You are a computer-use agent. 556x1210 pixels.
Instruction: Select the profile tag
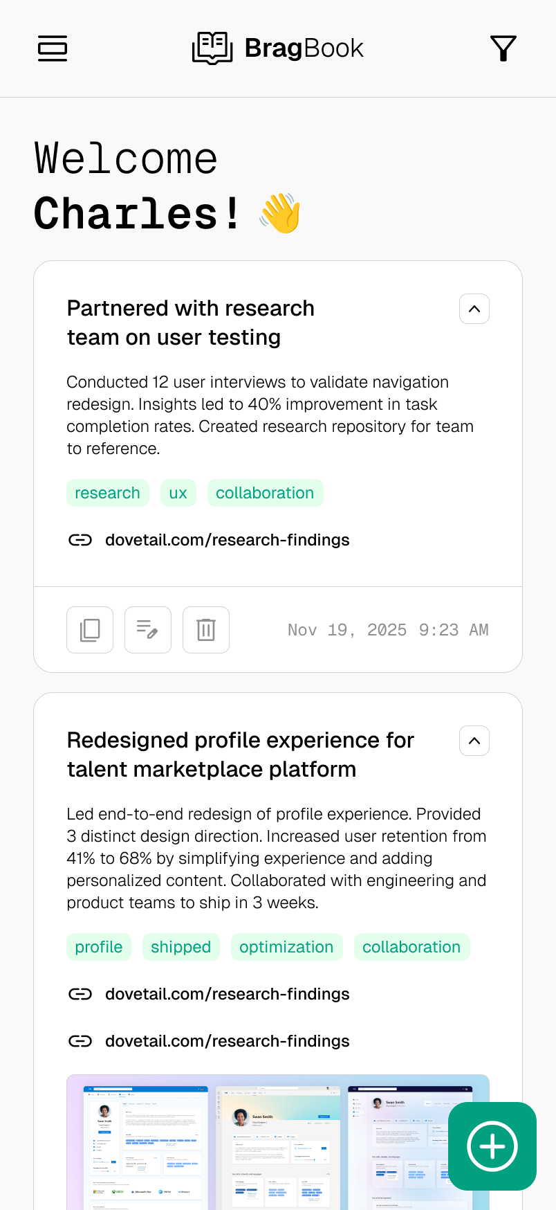pyautogui.click(x=99, y=947)
